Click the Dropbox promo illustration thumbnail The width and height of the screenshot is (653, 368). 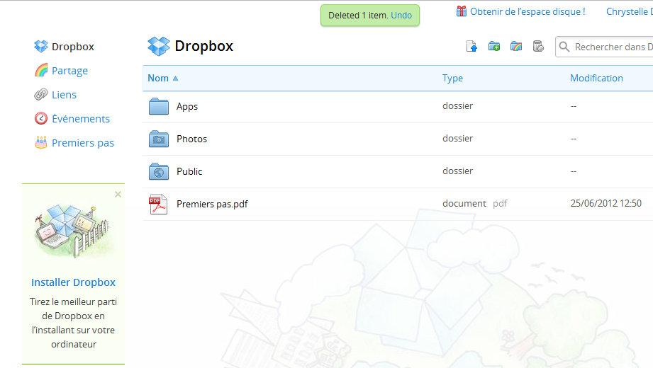tap(73, 231)
